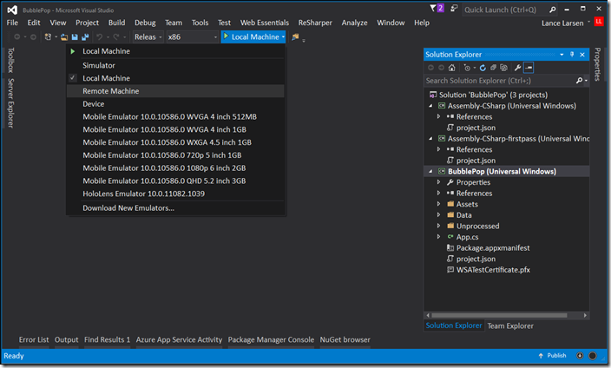Screen dimensions: 611x368
Task: Select Mobile Emulator WVGA 4 inch 512MB
Action: coord(175,116)
